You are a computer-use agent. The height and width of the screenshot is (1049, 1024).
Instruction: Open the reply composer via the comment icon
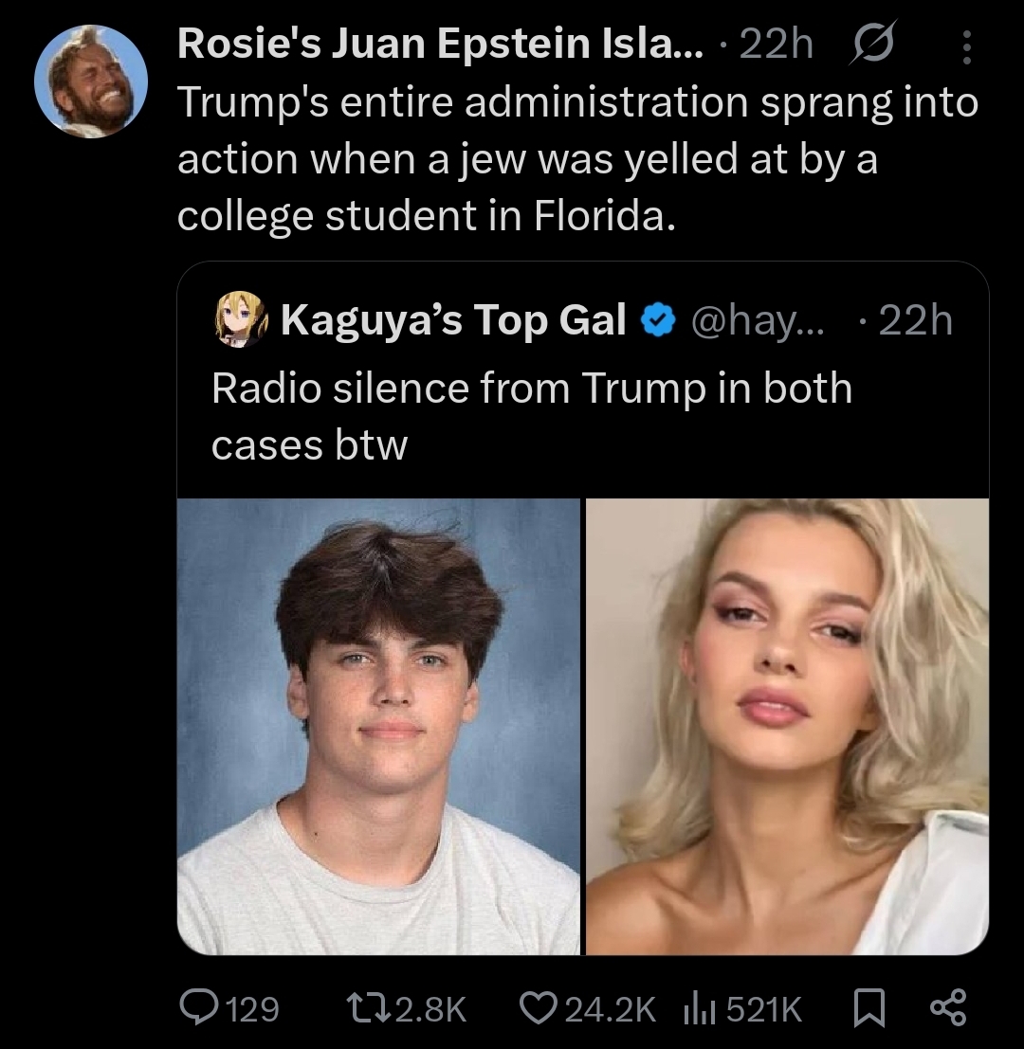197,1008
